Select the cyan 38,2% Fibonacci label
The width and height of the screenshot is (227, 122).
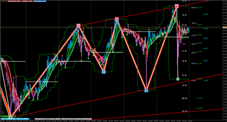pyautogui.click(x=206, y=48)
